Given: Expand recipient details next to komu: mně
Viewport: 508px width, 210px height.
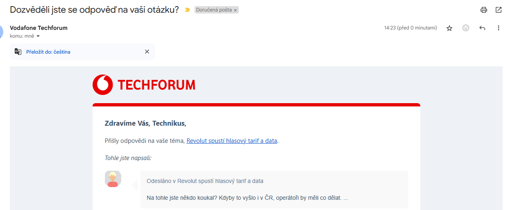Looking at the screenshot, I should tap(38, 36).
